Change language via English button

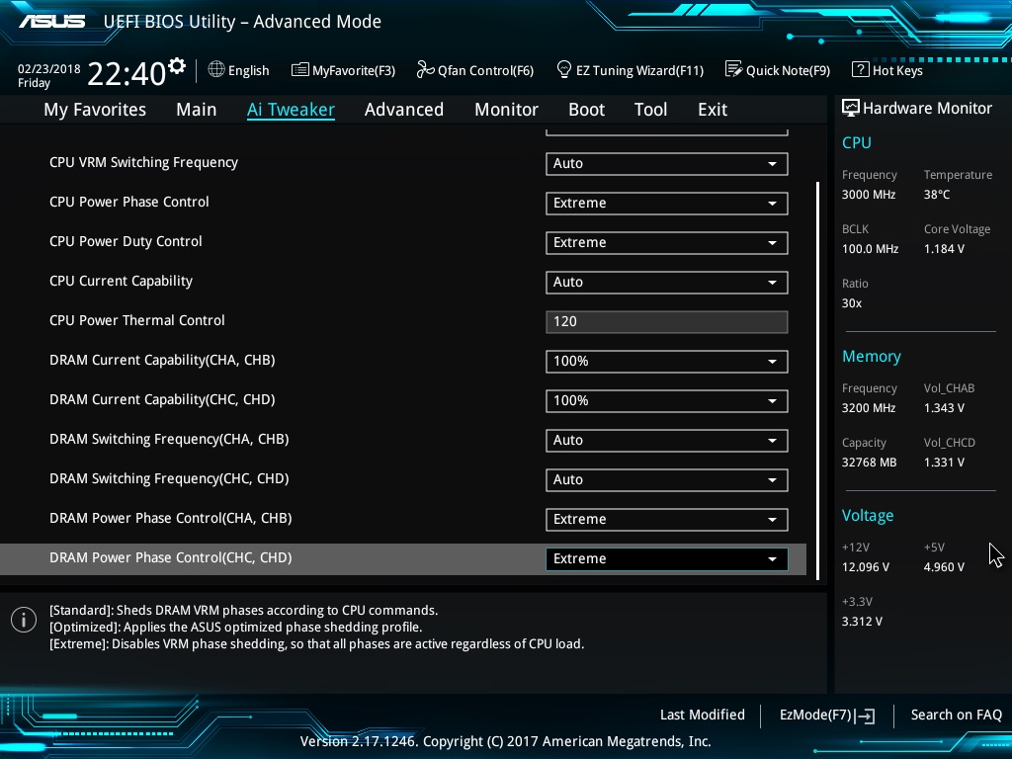pos(239,70)
